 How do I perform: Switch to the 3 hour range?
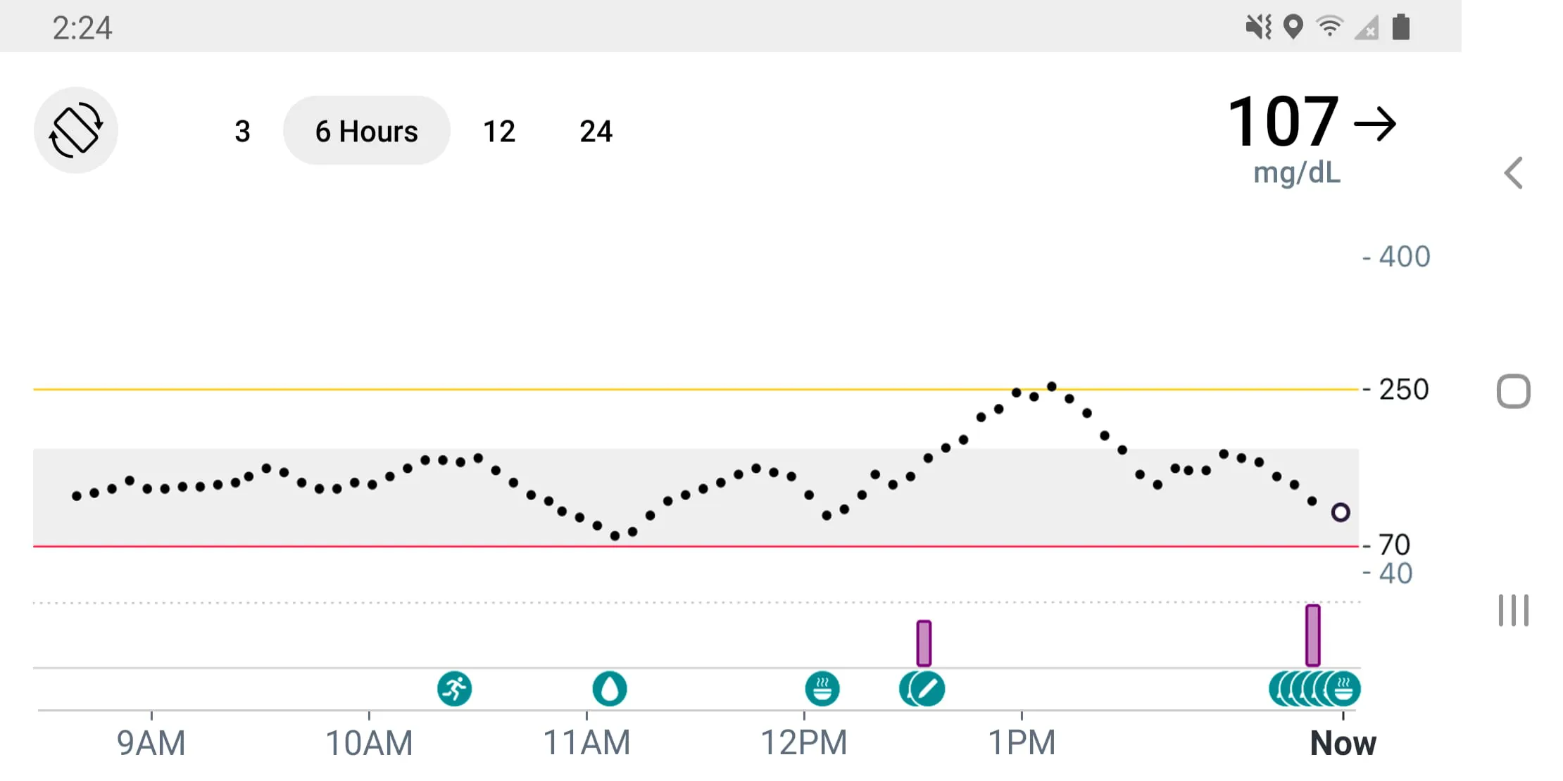click(x=242, y=131)
